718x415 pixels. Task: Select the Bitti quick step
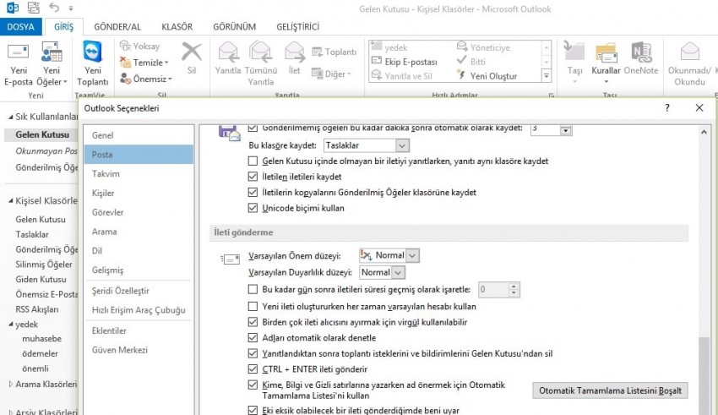[x=471, y=62]
